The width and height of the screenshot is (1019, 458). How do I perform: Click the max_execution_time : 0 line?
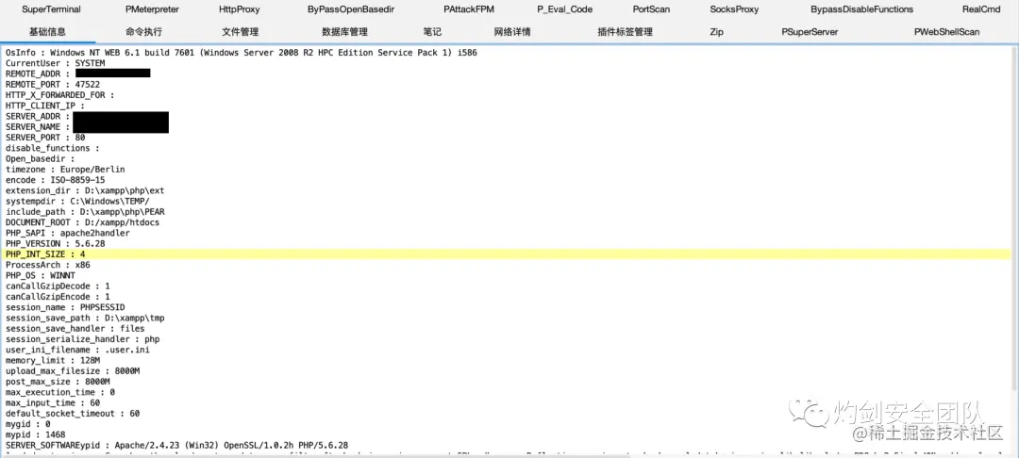59,392
